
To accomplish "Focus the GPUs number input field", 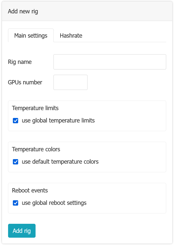I will (70, 82).
